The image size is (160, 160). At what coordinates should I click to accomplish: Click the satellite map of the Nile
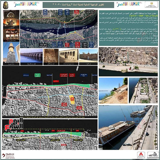tap(59, 29)
